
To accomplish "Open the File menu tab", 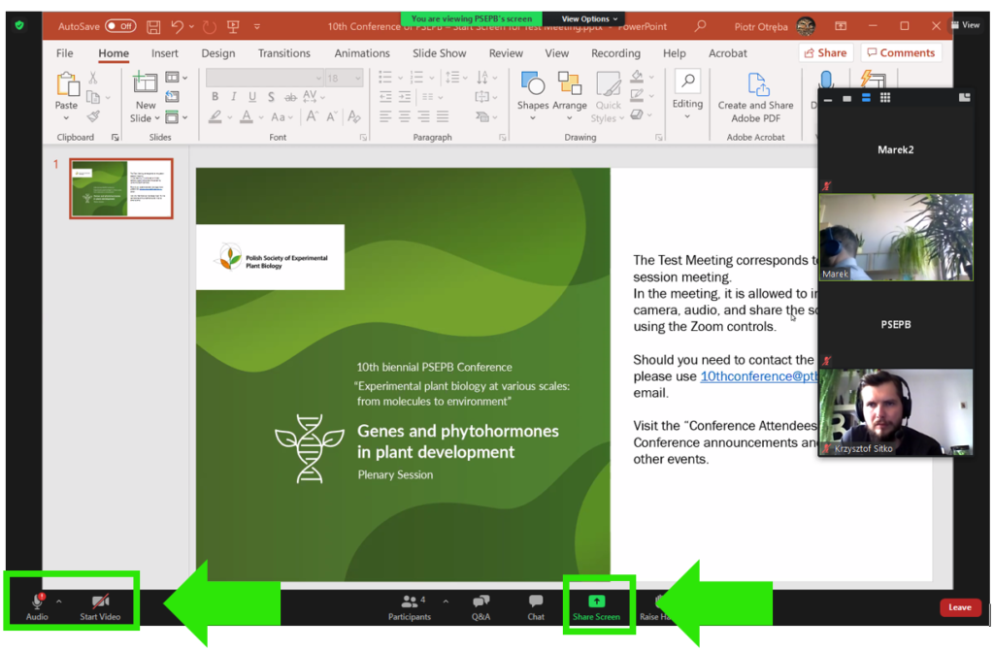I will pos(65,53).
